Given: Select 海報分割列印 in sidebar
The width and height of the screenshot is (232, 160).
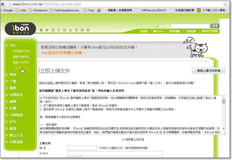Looking at the screenshot, I should pyautogui.click(x=21, y=57).
